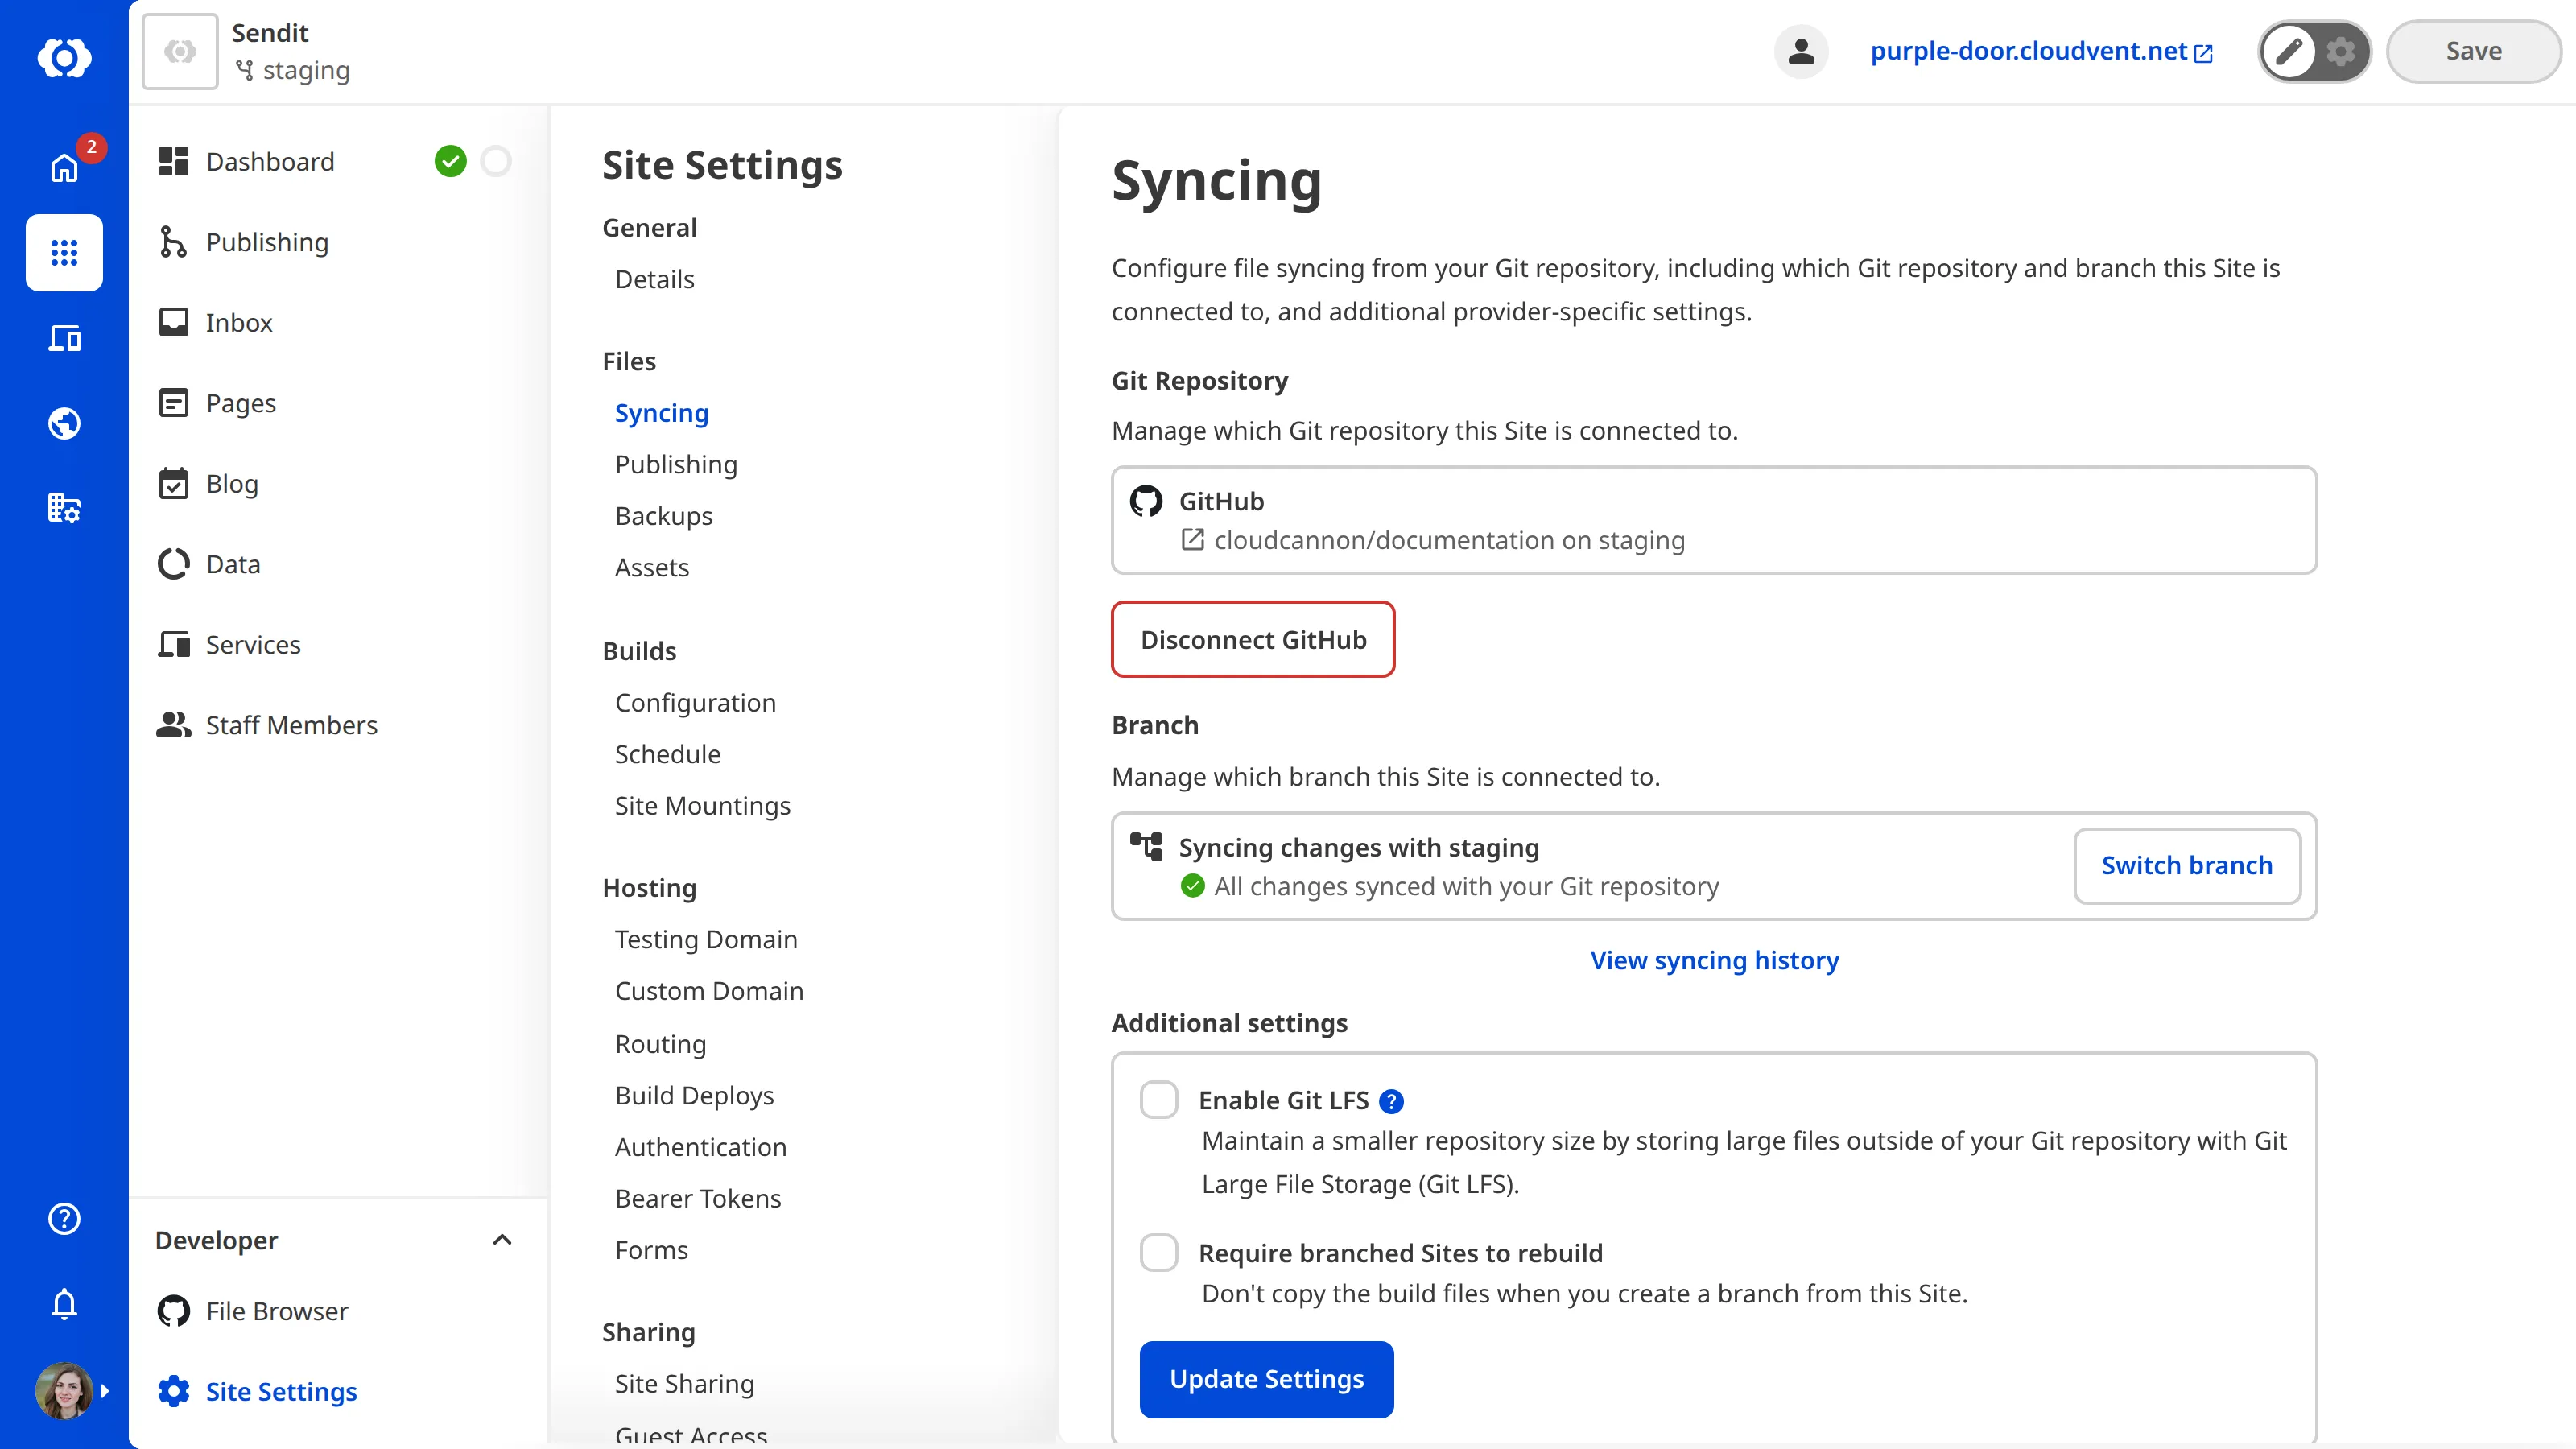Click the Git LFS help question icon
Viewport: 2576px width, 1449px height.
pos(1391,1101)
